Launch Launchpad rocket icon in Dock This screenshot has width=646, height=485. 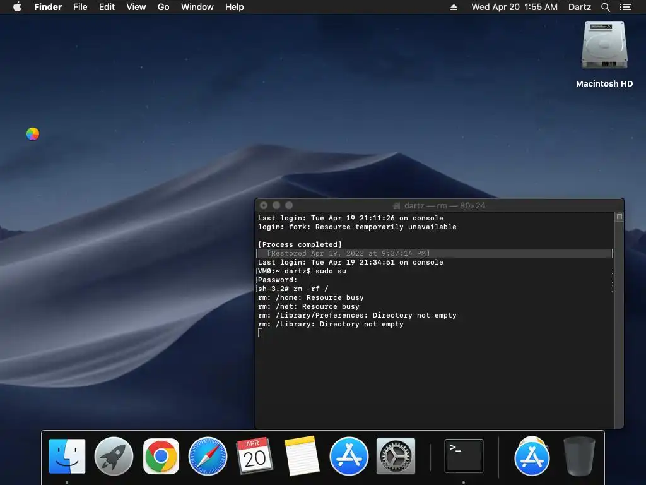(114, 456)
